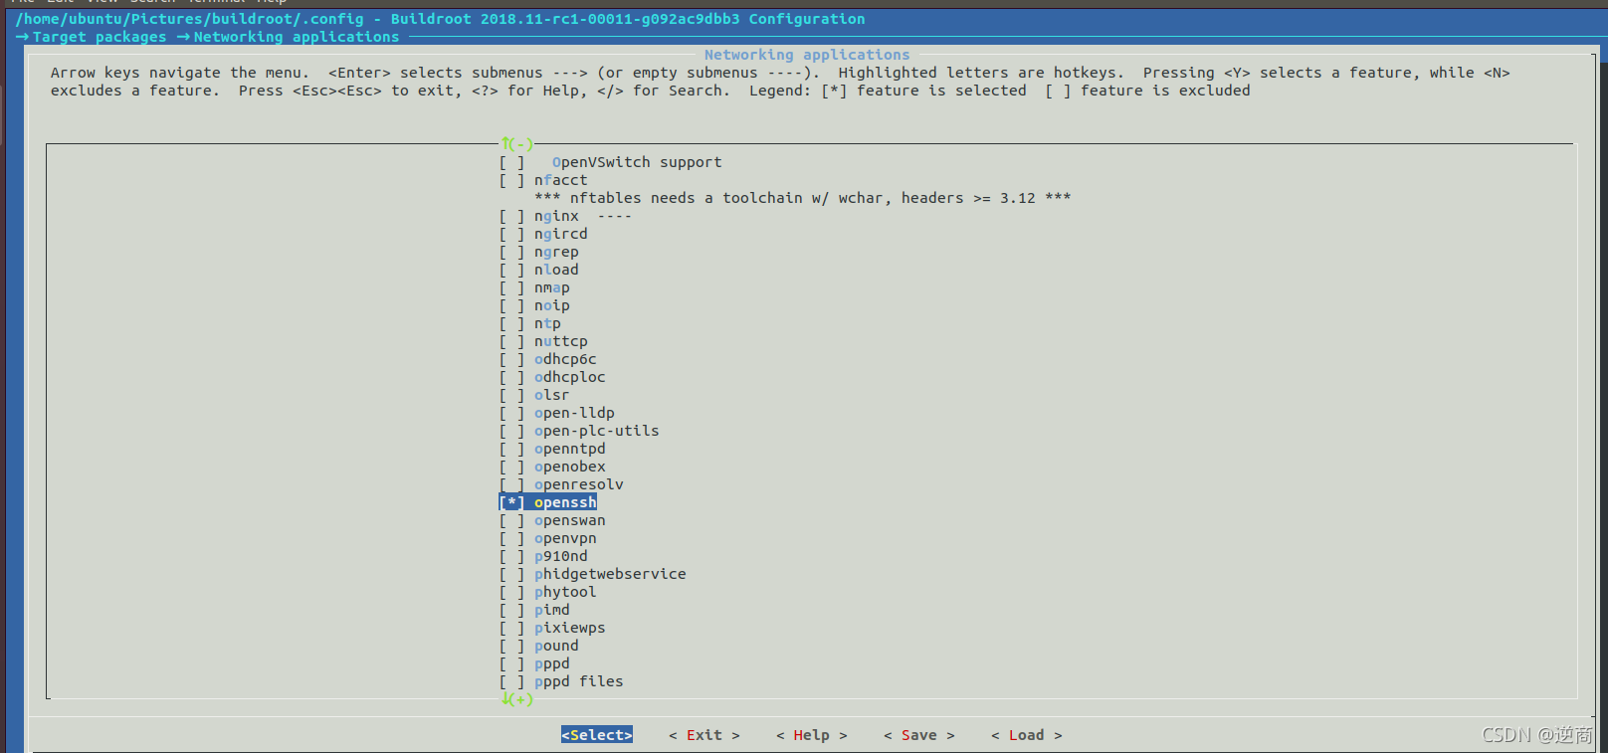
Task: Enable the pppd files option
Action: pos(511,681)
